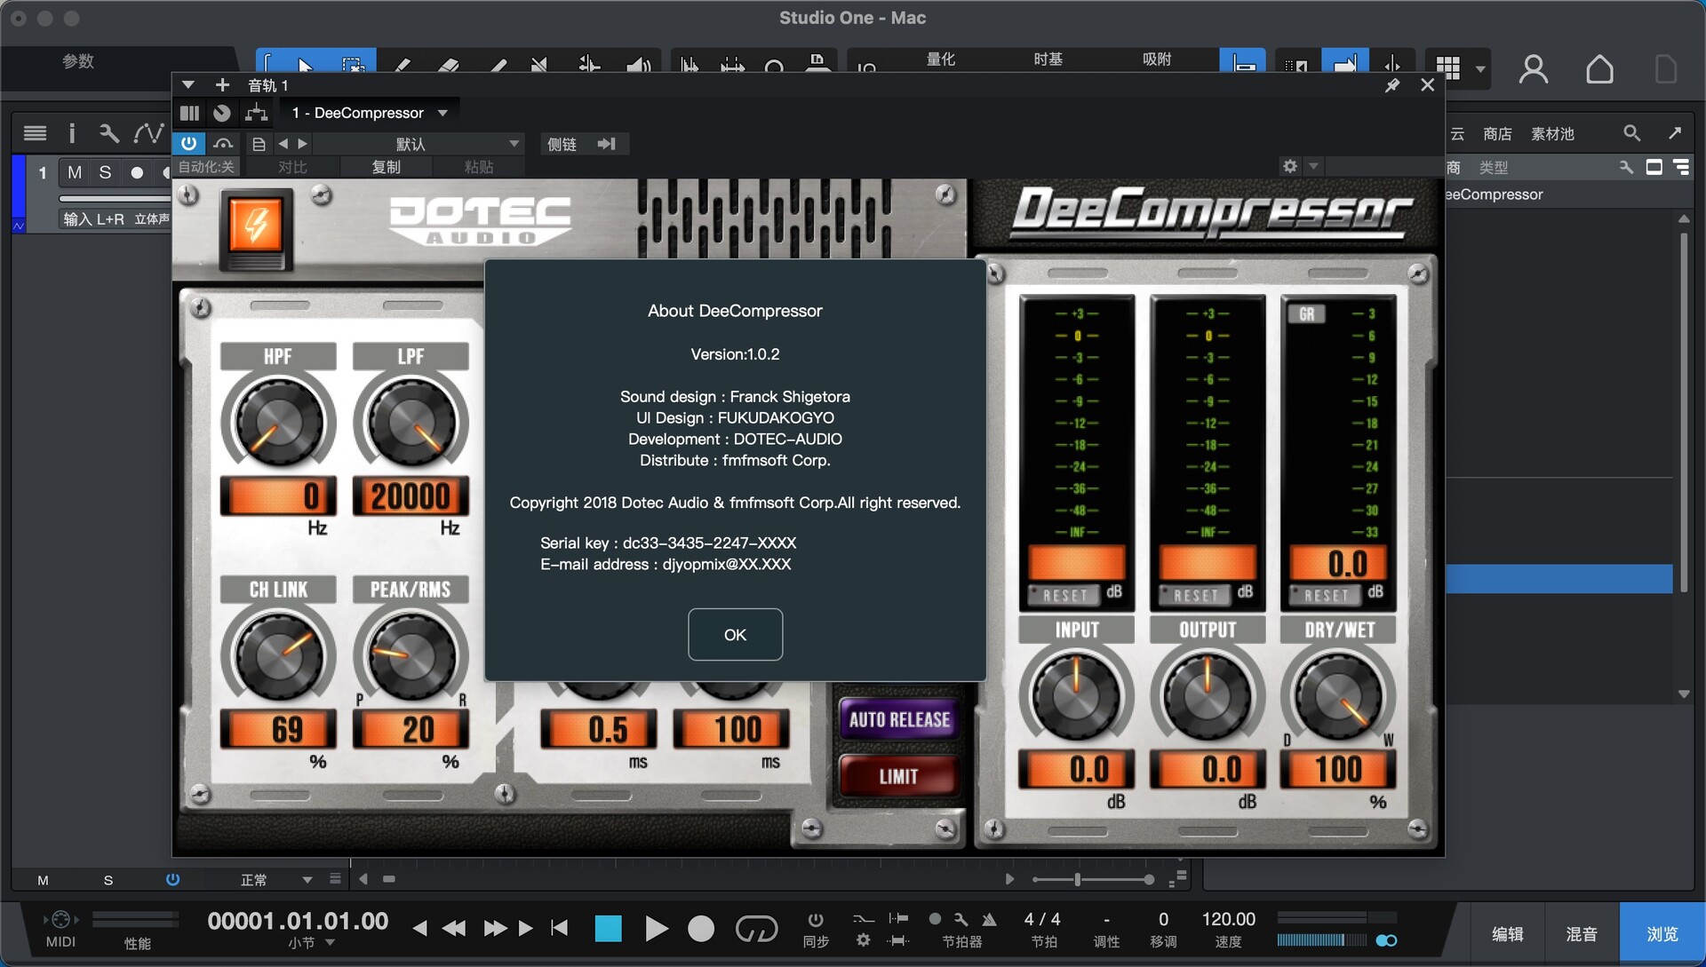This screenshot has height=967, width=1706.
Task: Show automation curve icon
Action: 148,133
